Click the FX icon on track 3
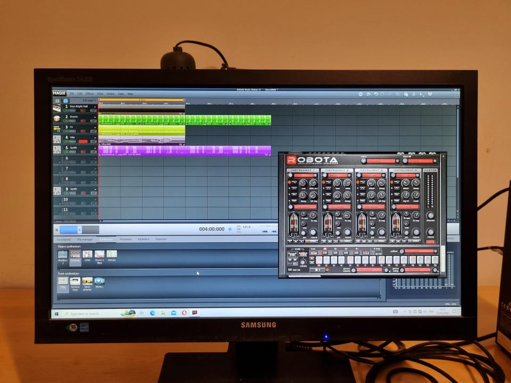This screenshot has height=383, width=511. pyautogui.click(x=57, y=129)
